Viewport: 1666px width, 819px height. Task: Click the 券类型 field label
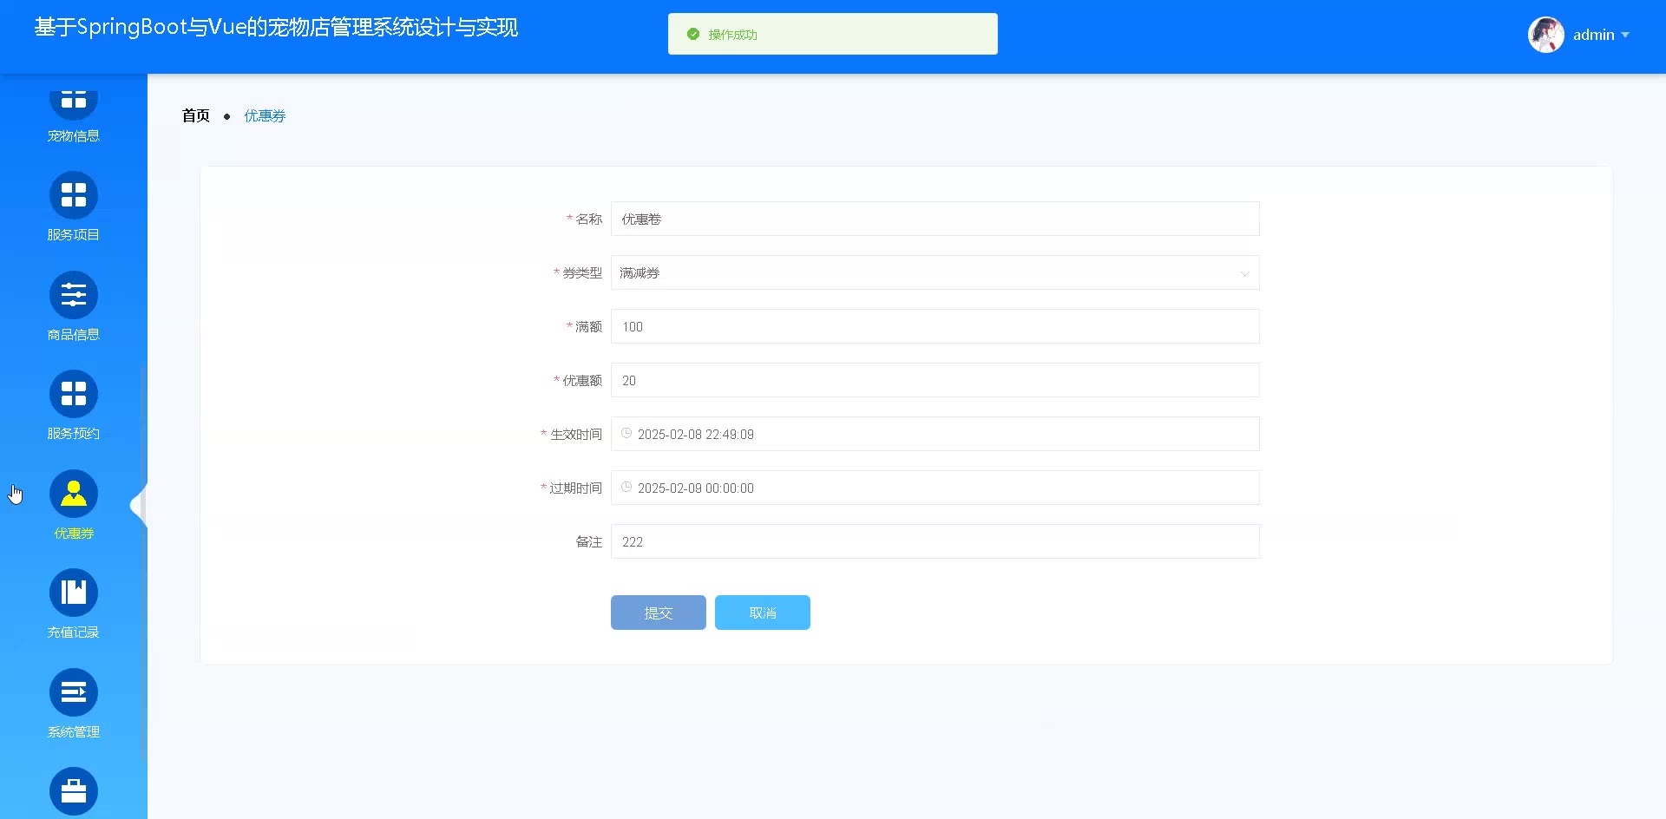581,273
